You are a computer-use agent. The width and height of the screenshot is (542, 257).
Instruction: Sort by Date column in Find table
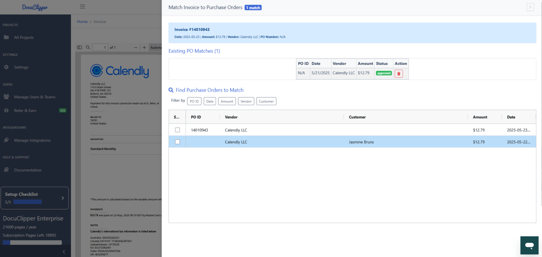(511, 117)
